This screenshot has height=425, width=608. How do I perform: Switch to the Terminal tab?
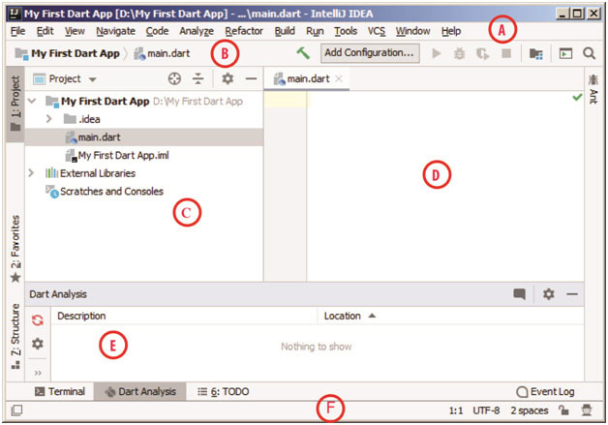(59, 391)
